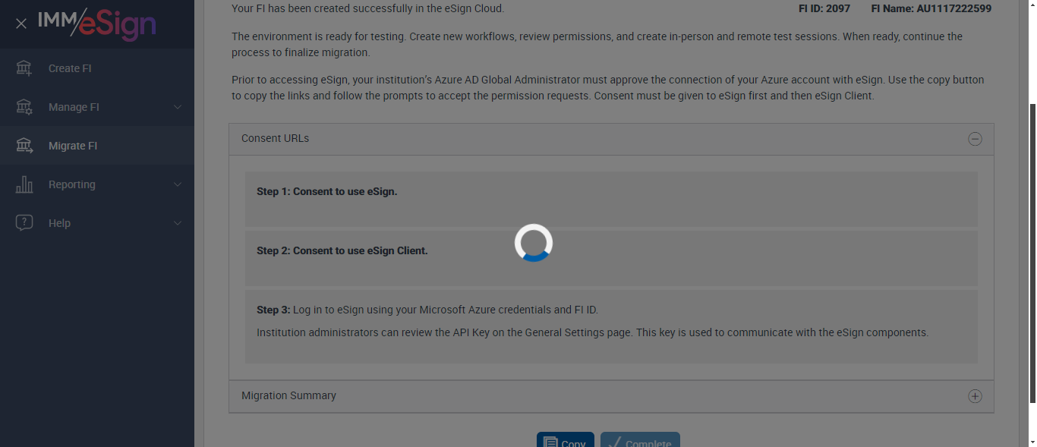The image size is (1037, 447).
Task: Close the sidebar with the X icon
Action: pyautogui.click(x=21, y=24)
